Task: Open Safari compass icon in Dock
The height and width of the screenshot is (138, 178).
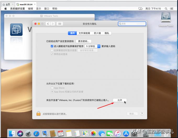Action: tap(36, 134)
